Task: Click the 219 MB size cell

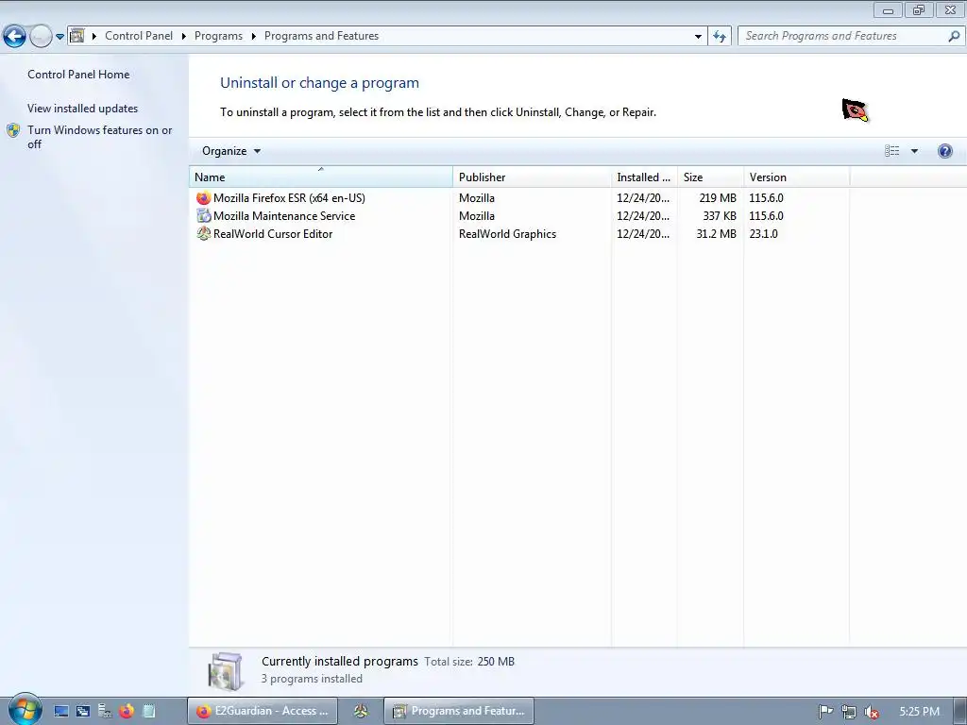Action: [x=718, y=198]
